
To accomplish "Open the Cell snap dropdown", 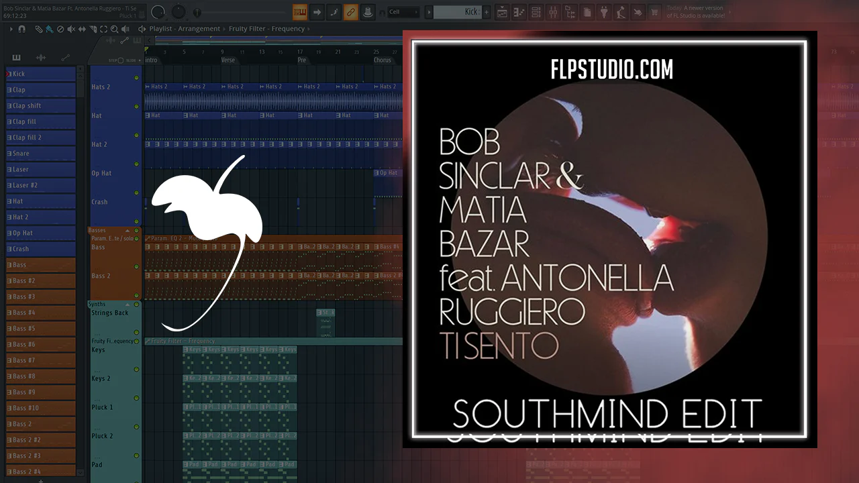I will 404,12.
